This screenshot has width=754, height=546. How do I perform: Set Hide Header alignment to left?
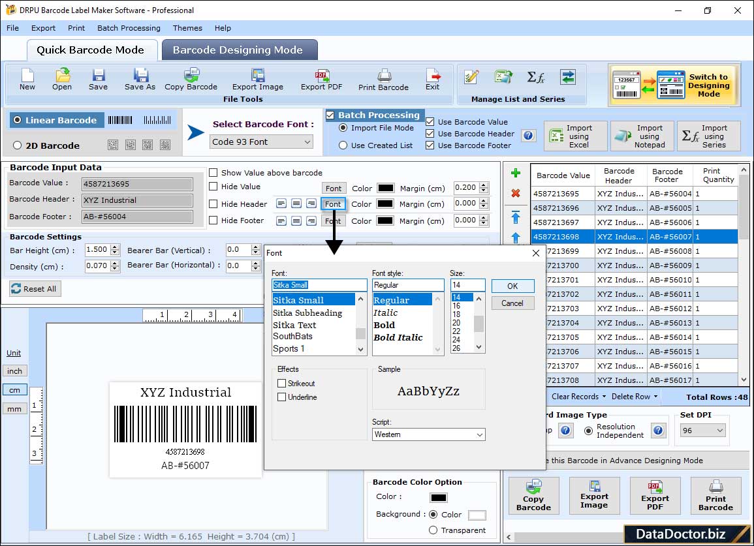[x=281, y=204]
